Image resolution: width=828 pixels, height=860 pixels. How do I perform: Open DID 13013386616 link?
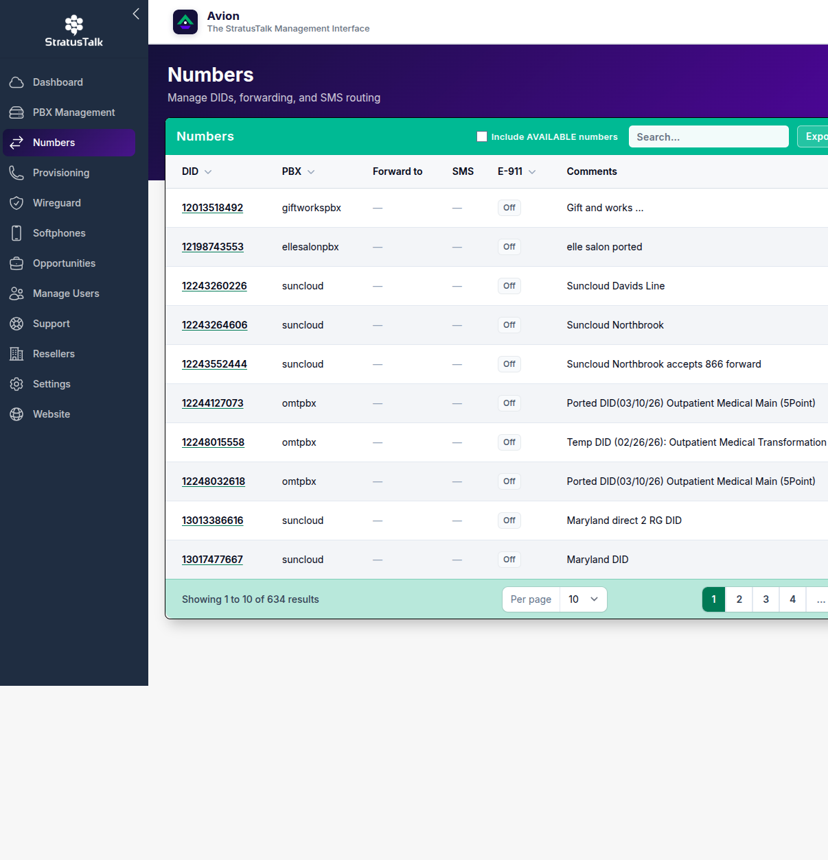(x=213, y=521)
